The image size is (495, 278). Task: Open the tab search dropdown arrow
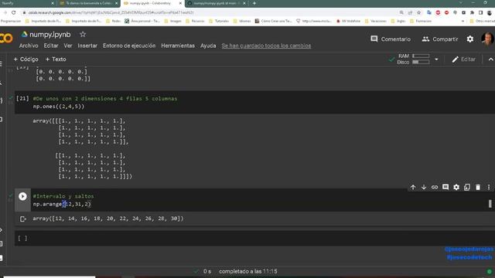point(461,3)
